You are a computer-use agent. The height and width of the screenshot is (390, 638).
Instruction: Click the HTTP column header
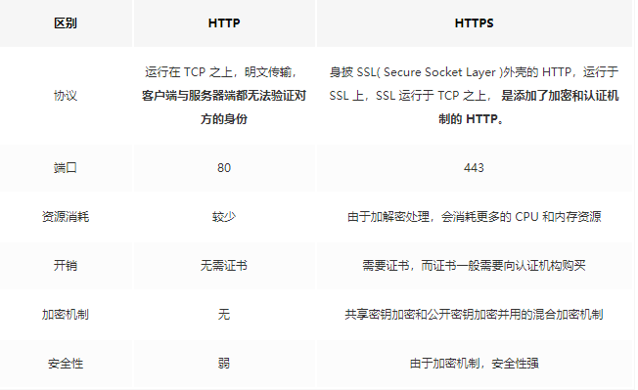[x=224, y=23]
